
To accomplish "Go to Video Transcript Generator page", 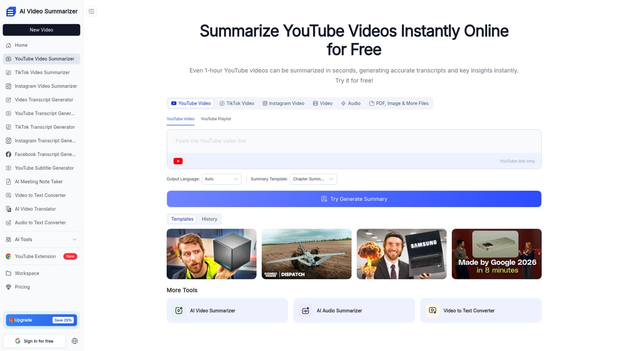I will (42, 100).
